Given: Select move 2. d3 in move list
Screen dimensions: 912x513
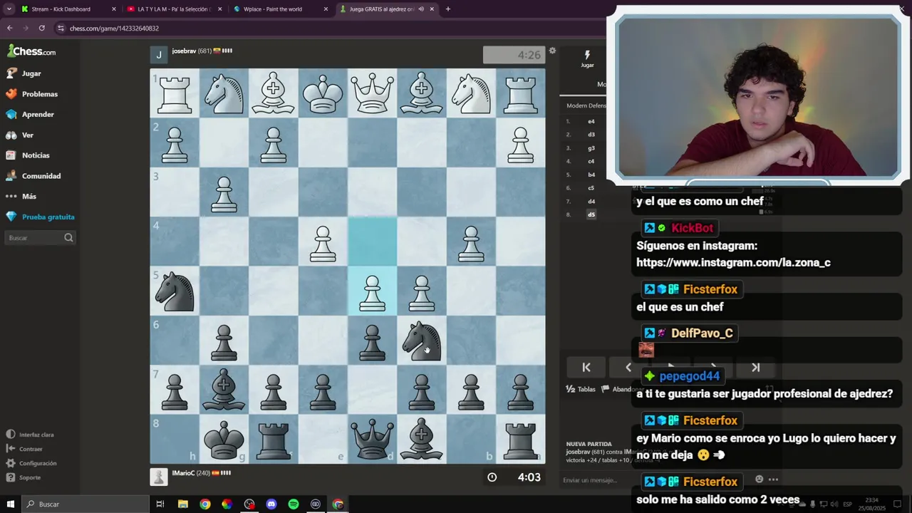Looking at the screenshot, I should tap(591, 135).
